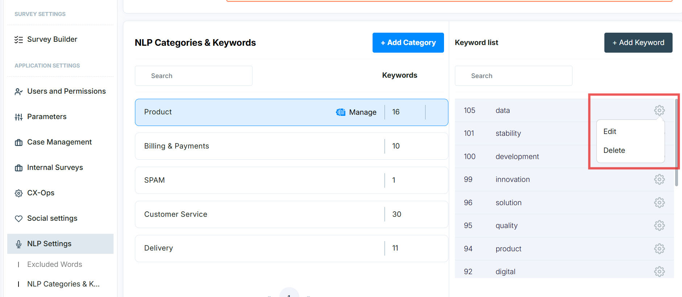This screenshot has height=297, width=682.
Task: Select Edit from the keyword context menu
Action: coord(610,131)
